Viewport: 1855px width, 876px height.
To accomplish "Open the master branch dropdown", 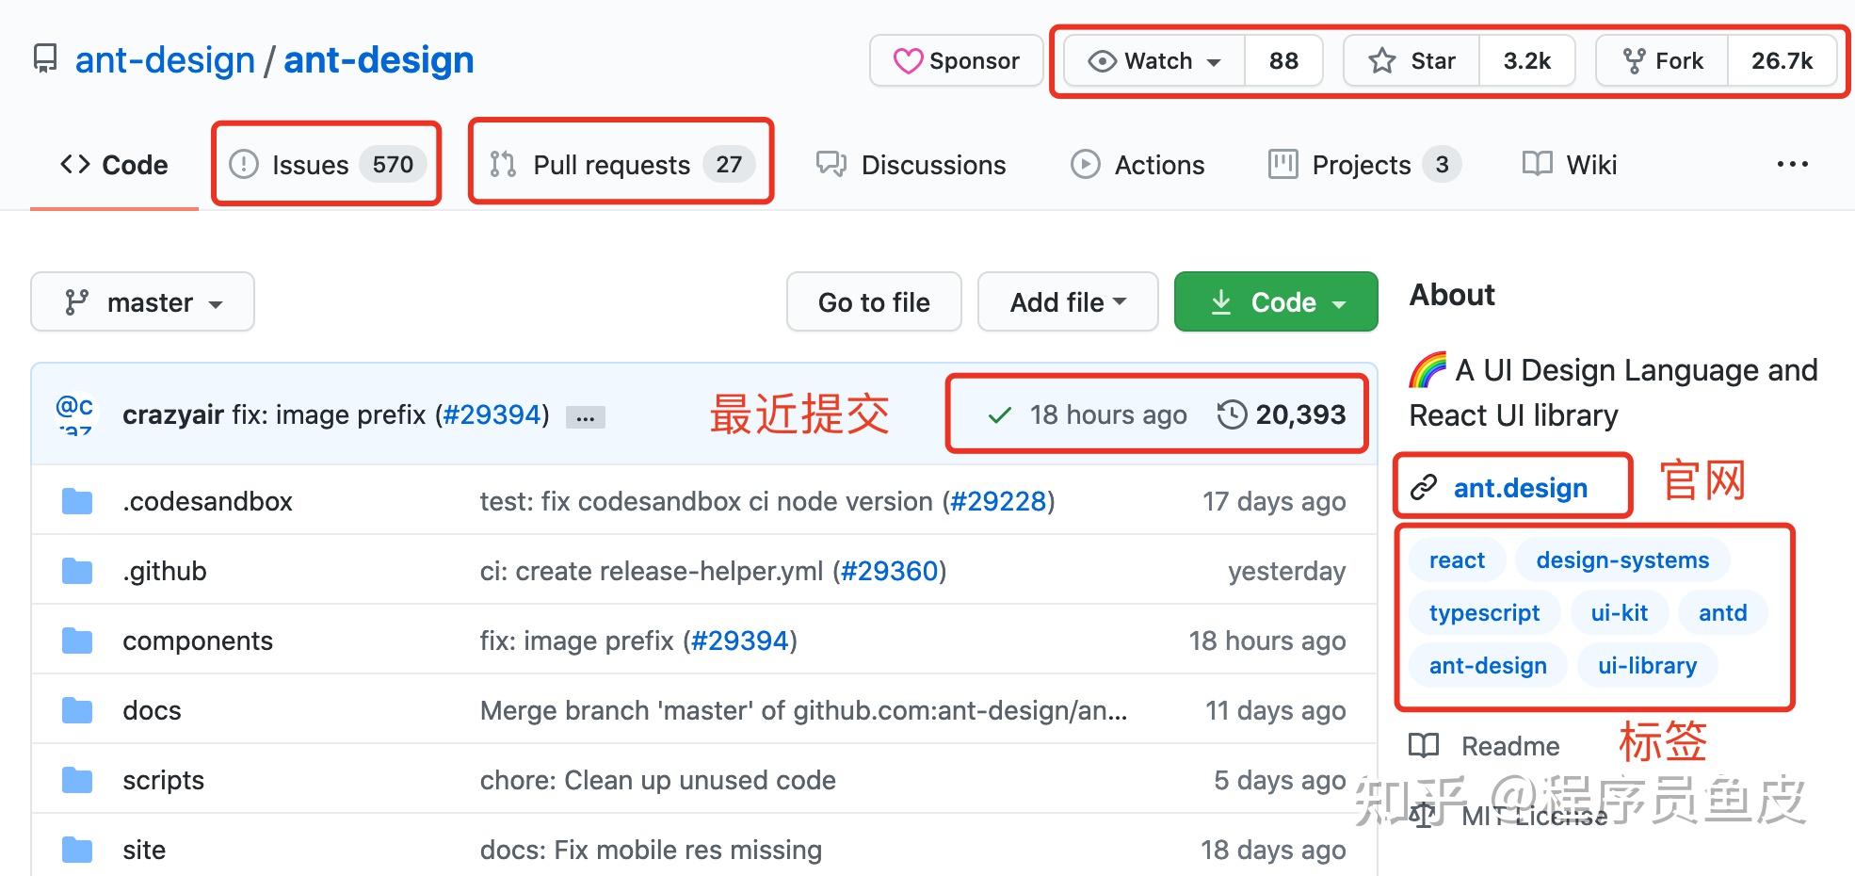I will pyautogui.click(x=142, y=302).
